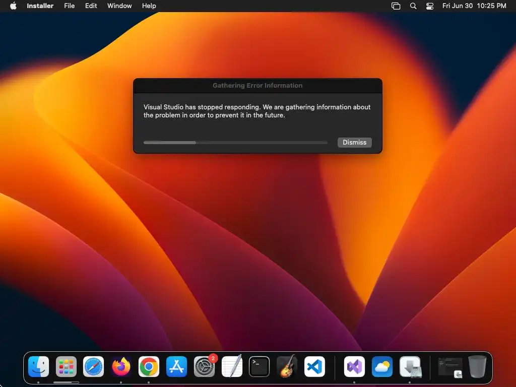This screenshot has height=387, width=516.
Task: Open the App Store from the Dock
Action: click(176, 367)
